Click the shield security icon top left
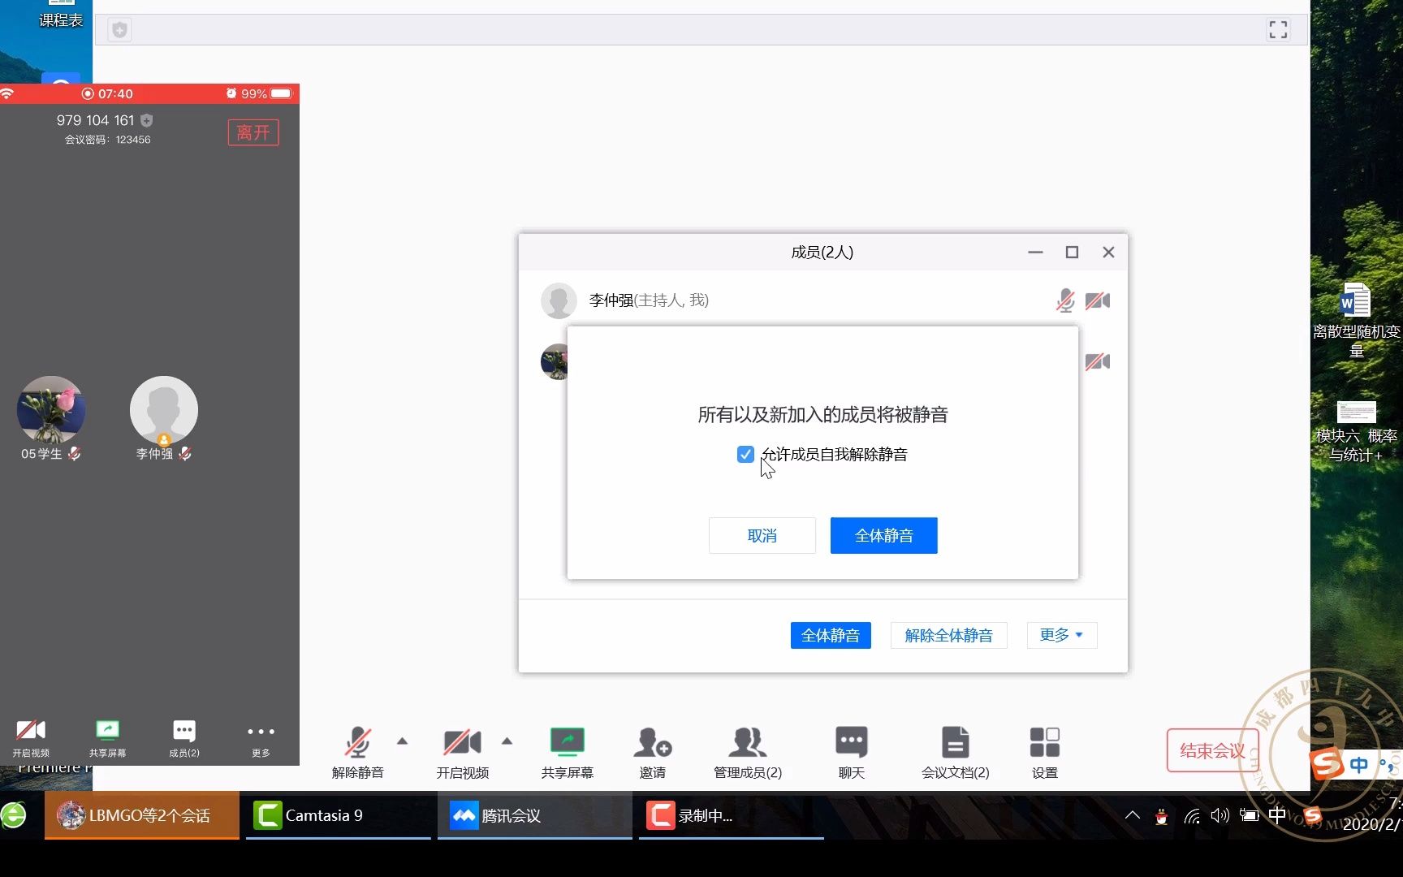 coord(119,30)
